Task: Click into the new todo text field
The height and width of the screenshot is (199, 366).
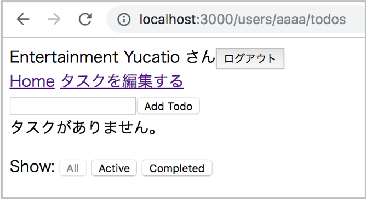Action: (x=73, y=106)
